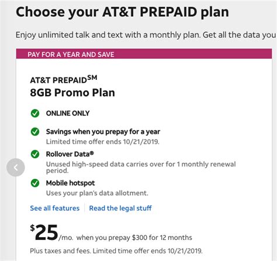The height and width of the screenshot is (261, 277).
Task: Click the AT&T PREPAID brand label in card
Action: click(x=64, y=80)
